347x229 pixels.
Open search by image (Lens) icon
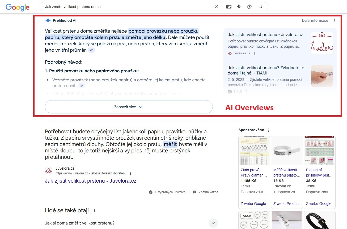(x=249, y=7)
